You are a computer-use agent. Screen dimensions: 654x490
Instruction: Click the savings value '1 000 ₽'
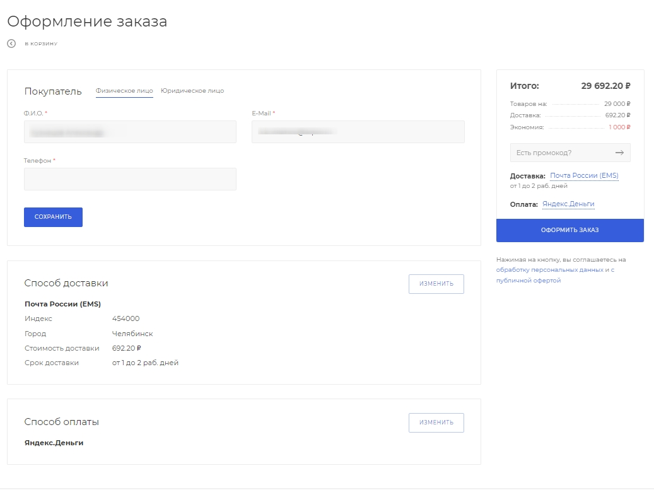619,127
